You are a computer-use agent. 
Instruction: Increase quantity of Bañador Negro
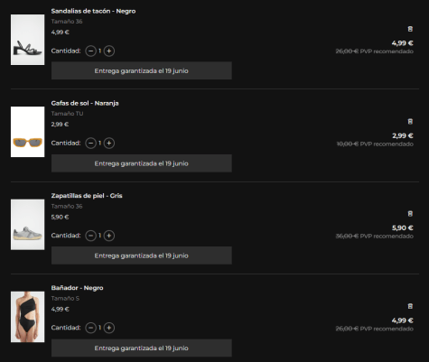point(109,328)
